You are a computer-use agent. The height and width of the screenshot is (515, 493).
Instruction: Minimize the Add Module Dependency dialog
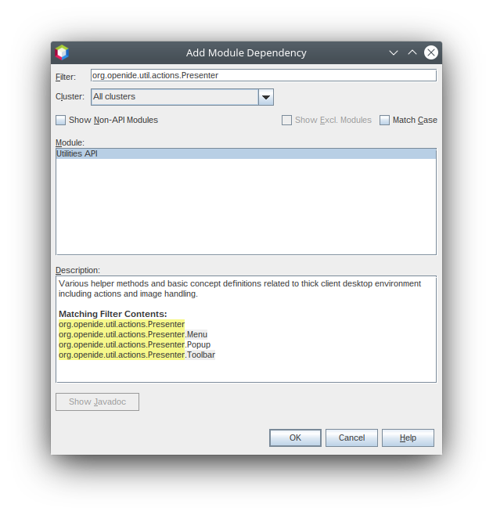(394, 52)
